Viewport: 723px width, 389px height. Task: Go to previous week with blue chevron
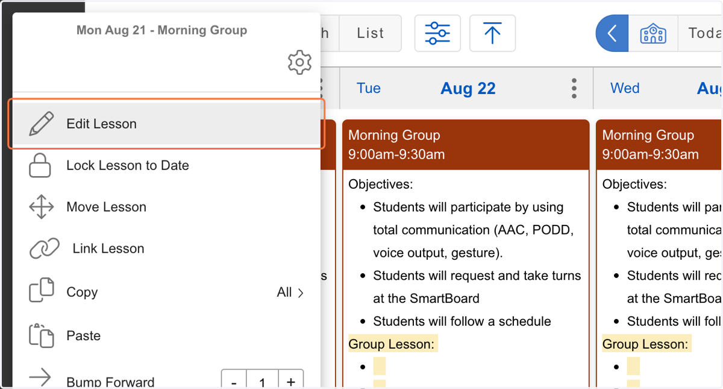612,33
